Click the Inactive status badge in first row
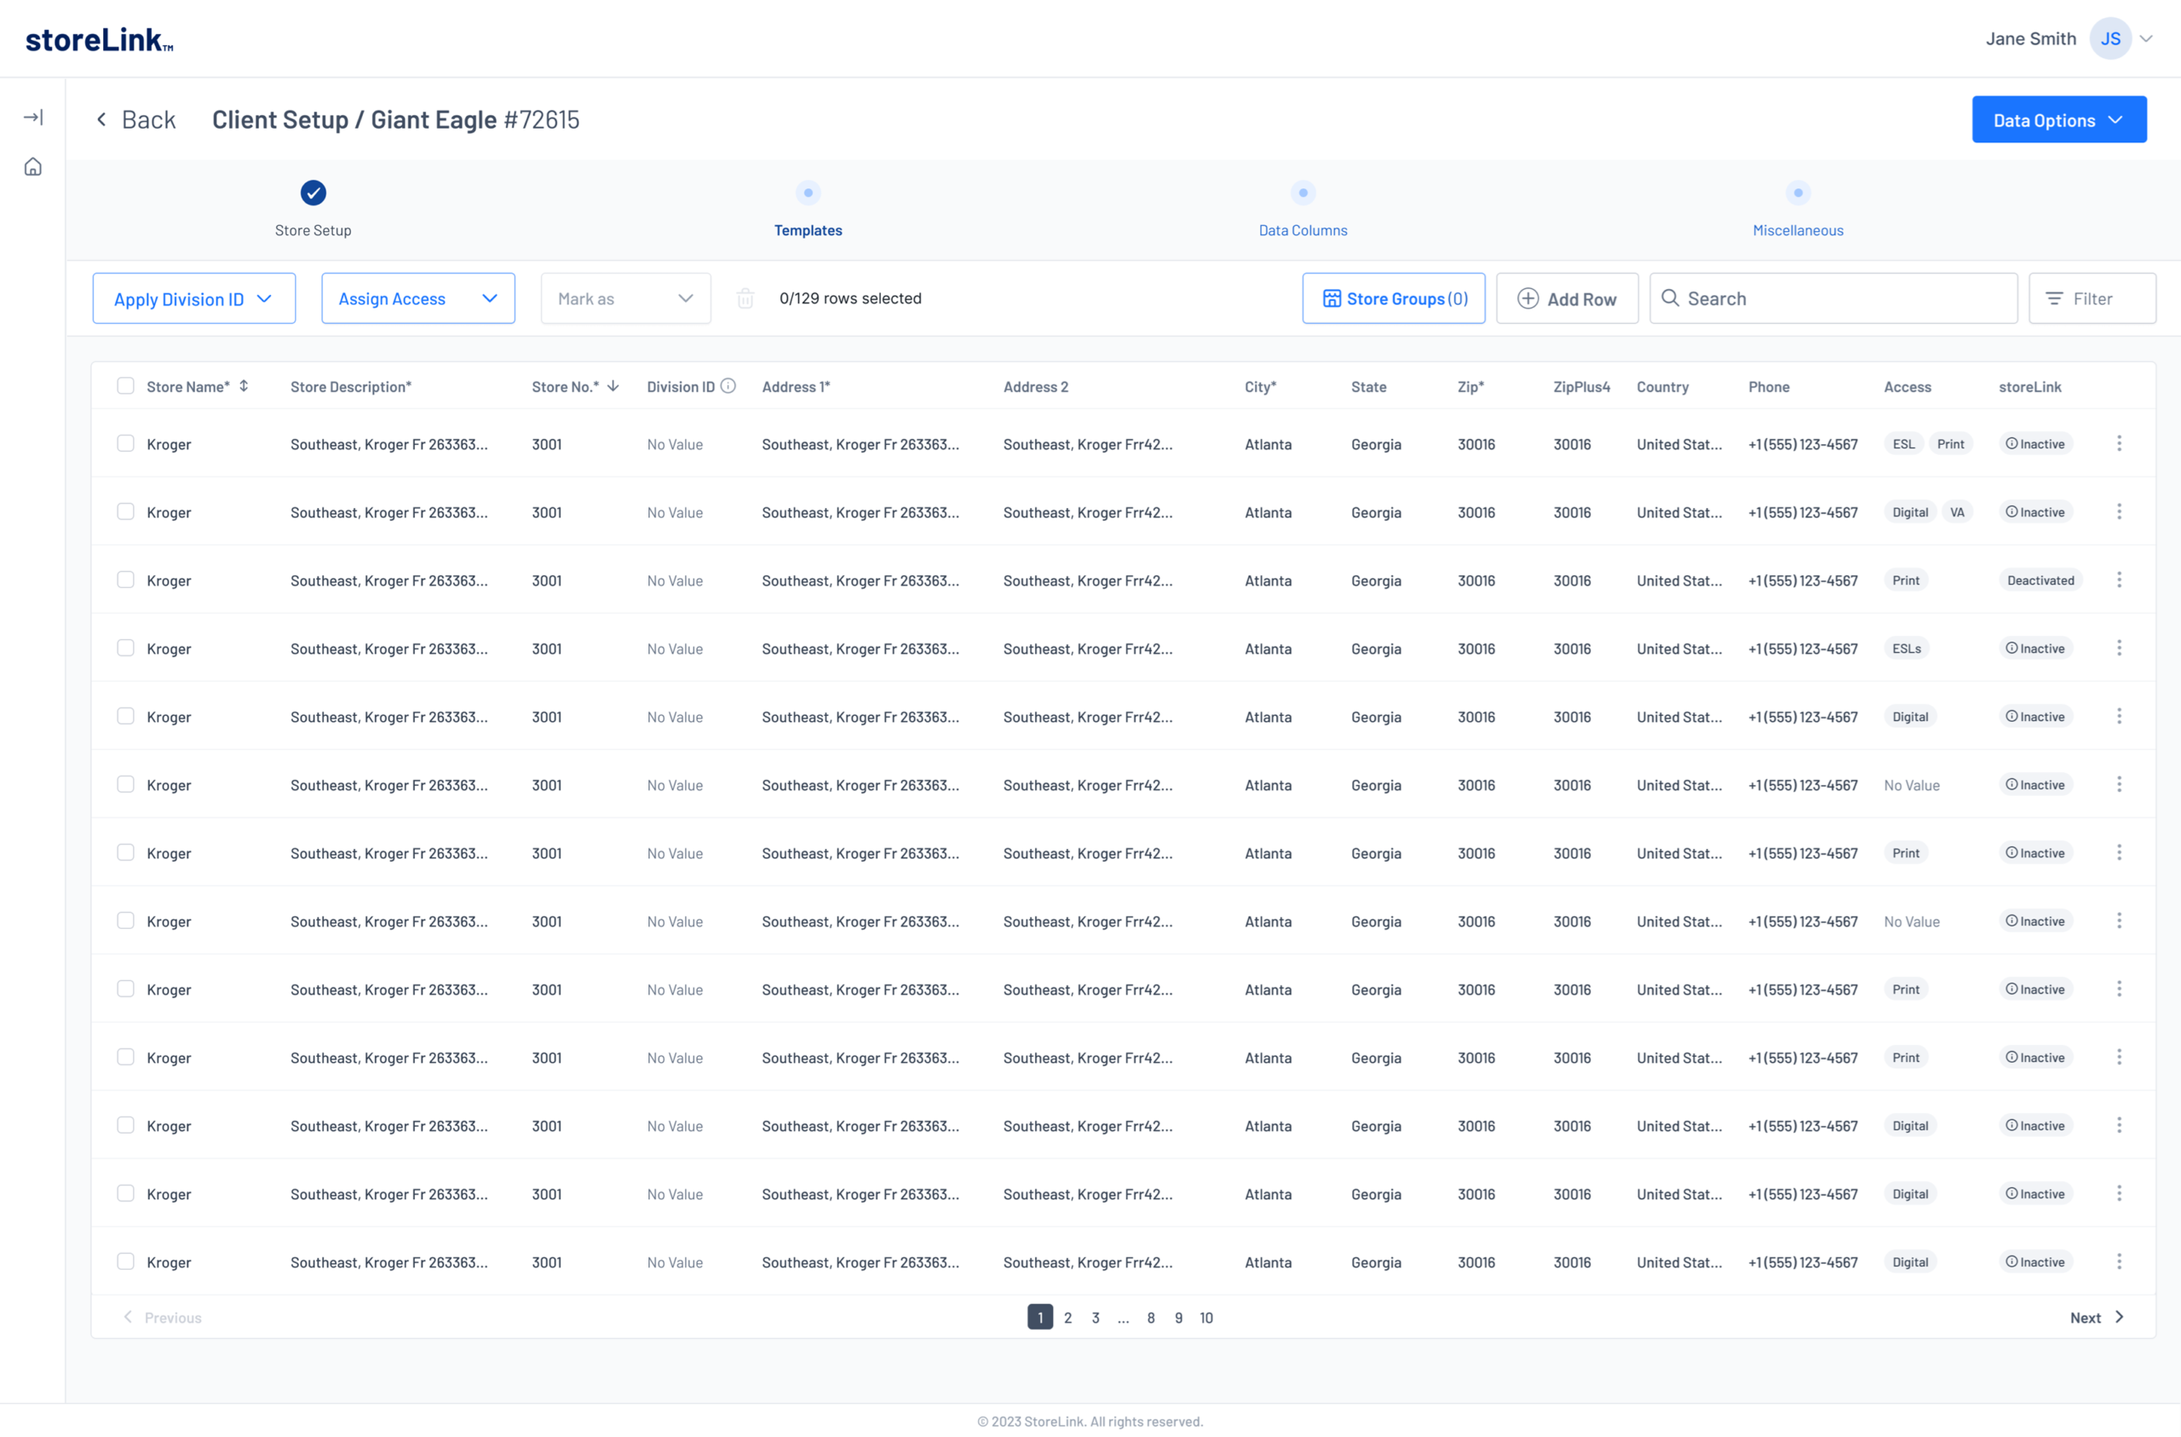2181x1437 pixels. click(2035, 444)
